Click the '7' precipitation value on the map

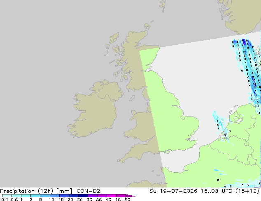point(255,87)
